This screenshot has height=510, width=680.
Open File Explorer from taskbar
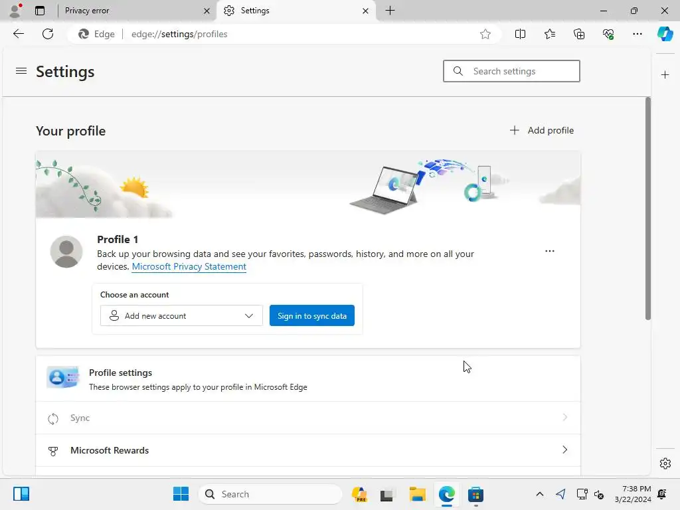(417, 494)
